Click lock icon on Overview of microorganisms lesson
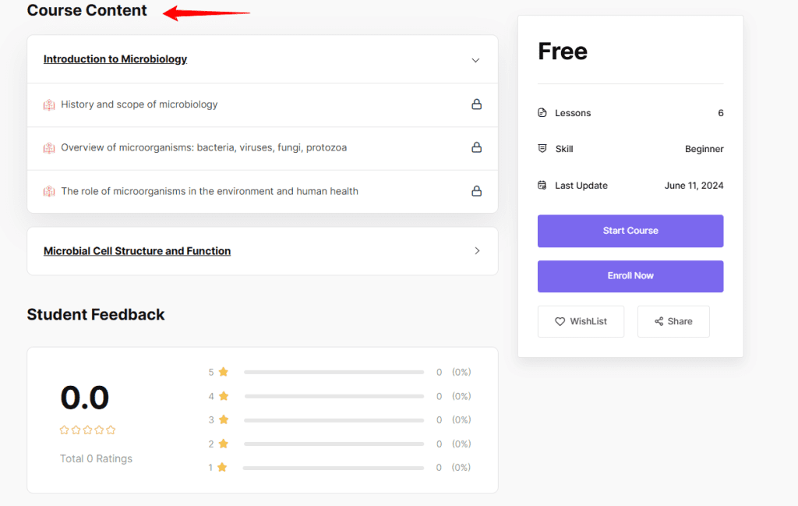Screen dimensions: 798x506 click(x=476, y=147)
